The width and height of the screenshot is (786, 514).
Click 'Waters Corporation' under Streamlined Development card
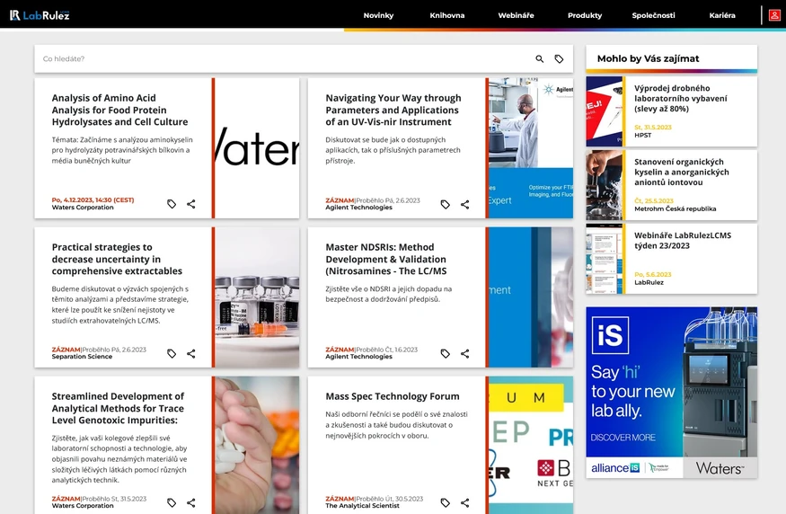pyautogui.click(x=83, y=506)
